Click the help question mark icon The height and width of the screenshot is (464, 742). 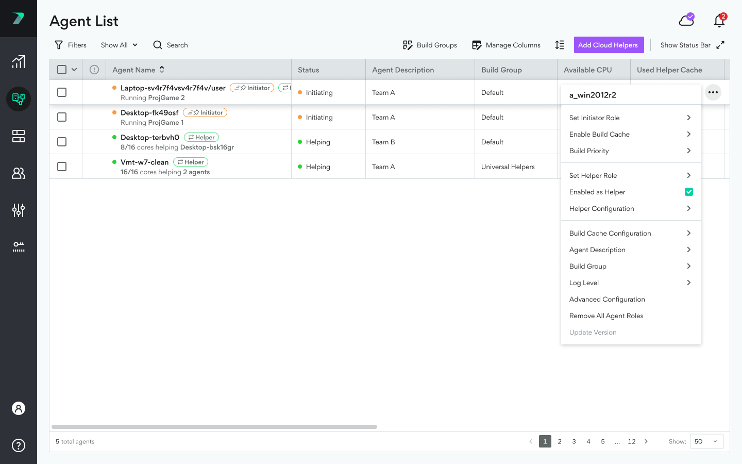point(19,445)
